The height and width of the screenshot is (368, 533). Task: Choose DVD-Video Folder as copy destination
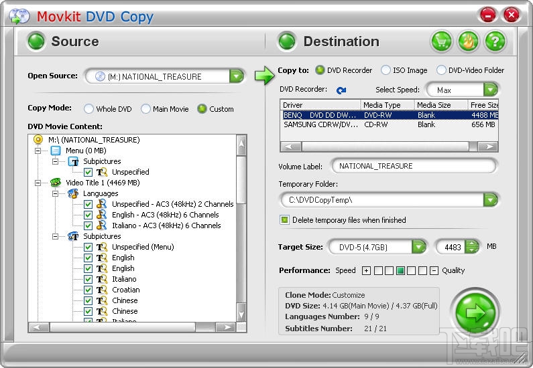pos(441,70)
